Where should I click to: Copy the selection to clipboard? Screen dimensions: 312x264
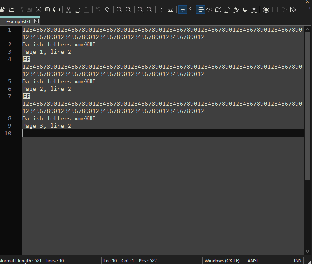tap(78, 10)
